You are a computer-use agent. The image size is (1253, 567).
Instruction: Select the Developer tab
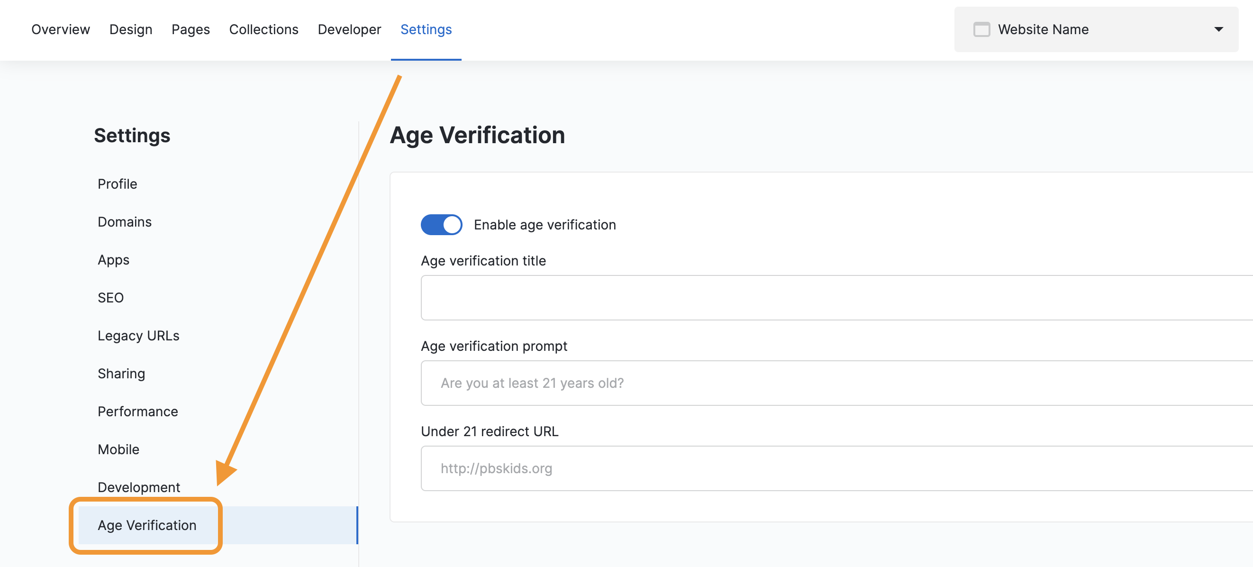coord(349,30)
